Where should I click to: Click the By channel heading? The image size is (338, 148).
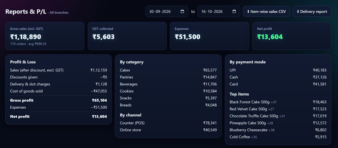(x=131, y=115)
